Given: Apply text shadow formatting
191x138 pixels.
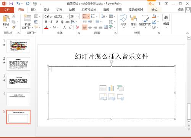Looking at the screenshot, I should coord(62,22).
